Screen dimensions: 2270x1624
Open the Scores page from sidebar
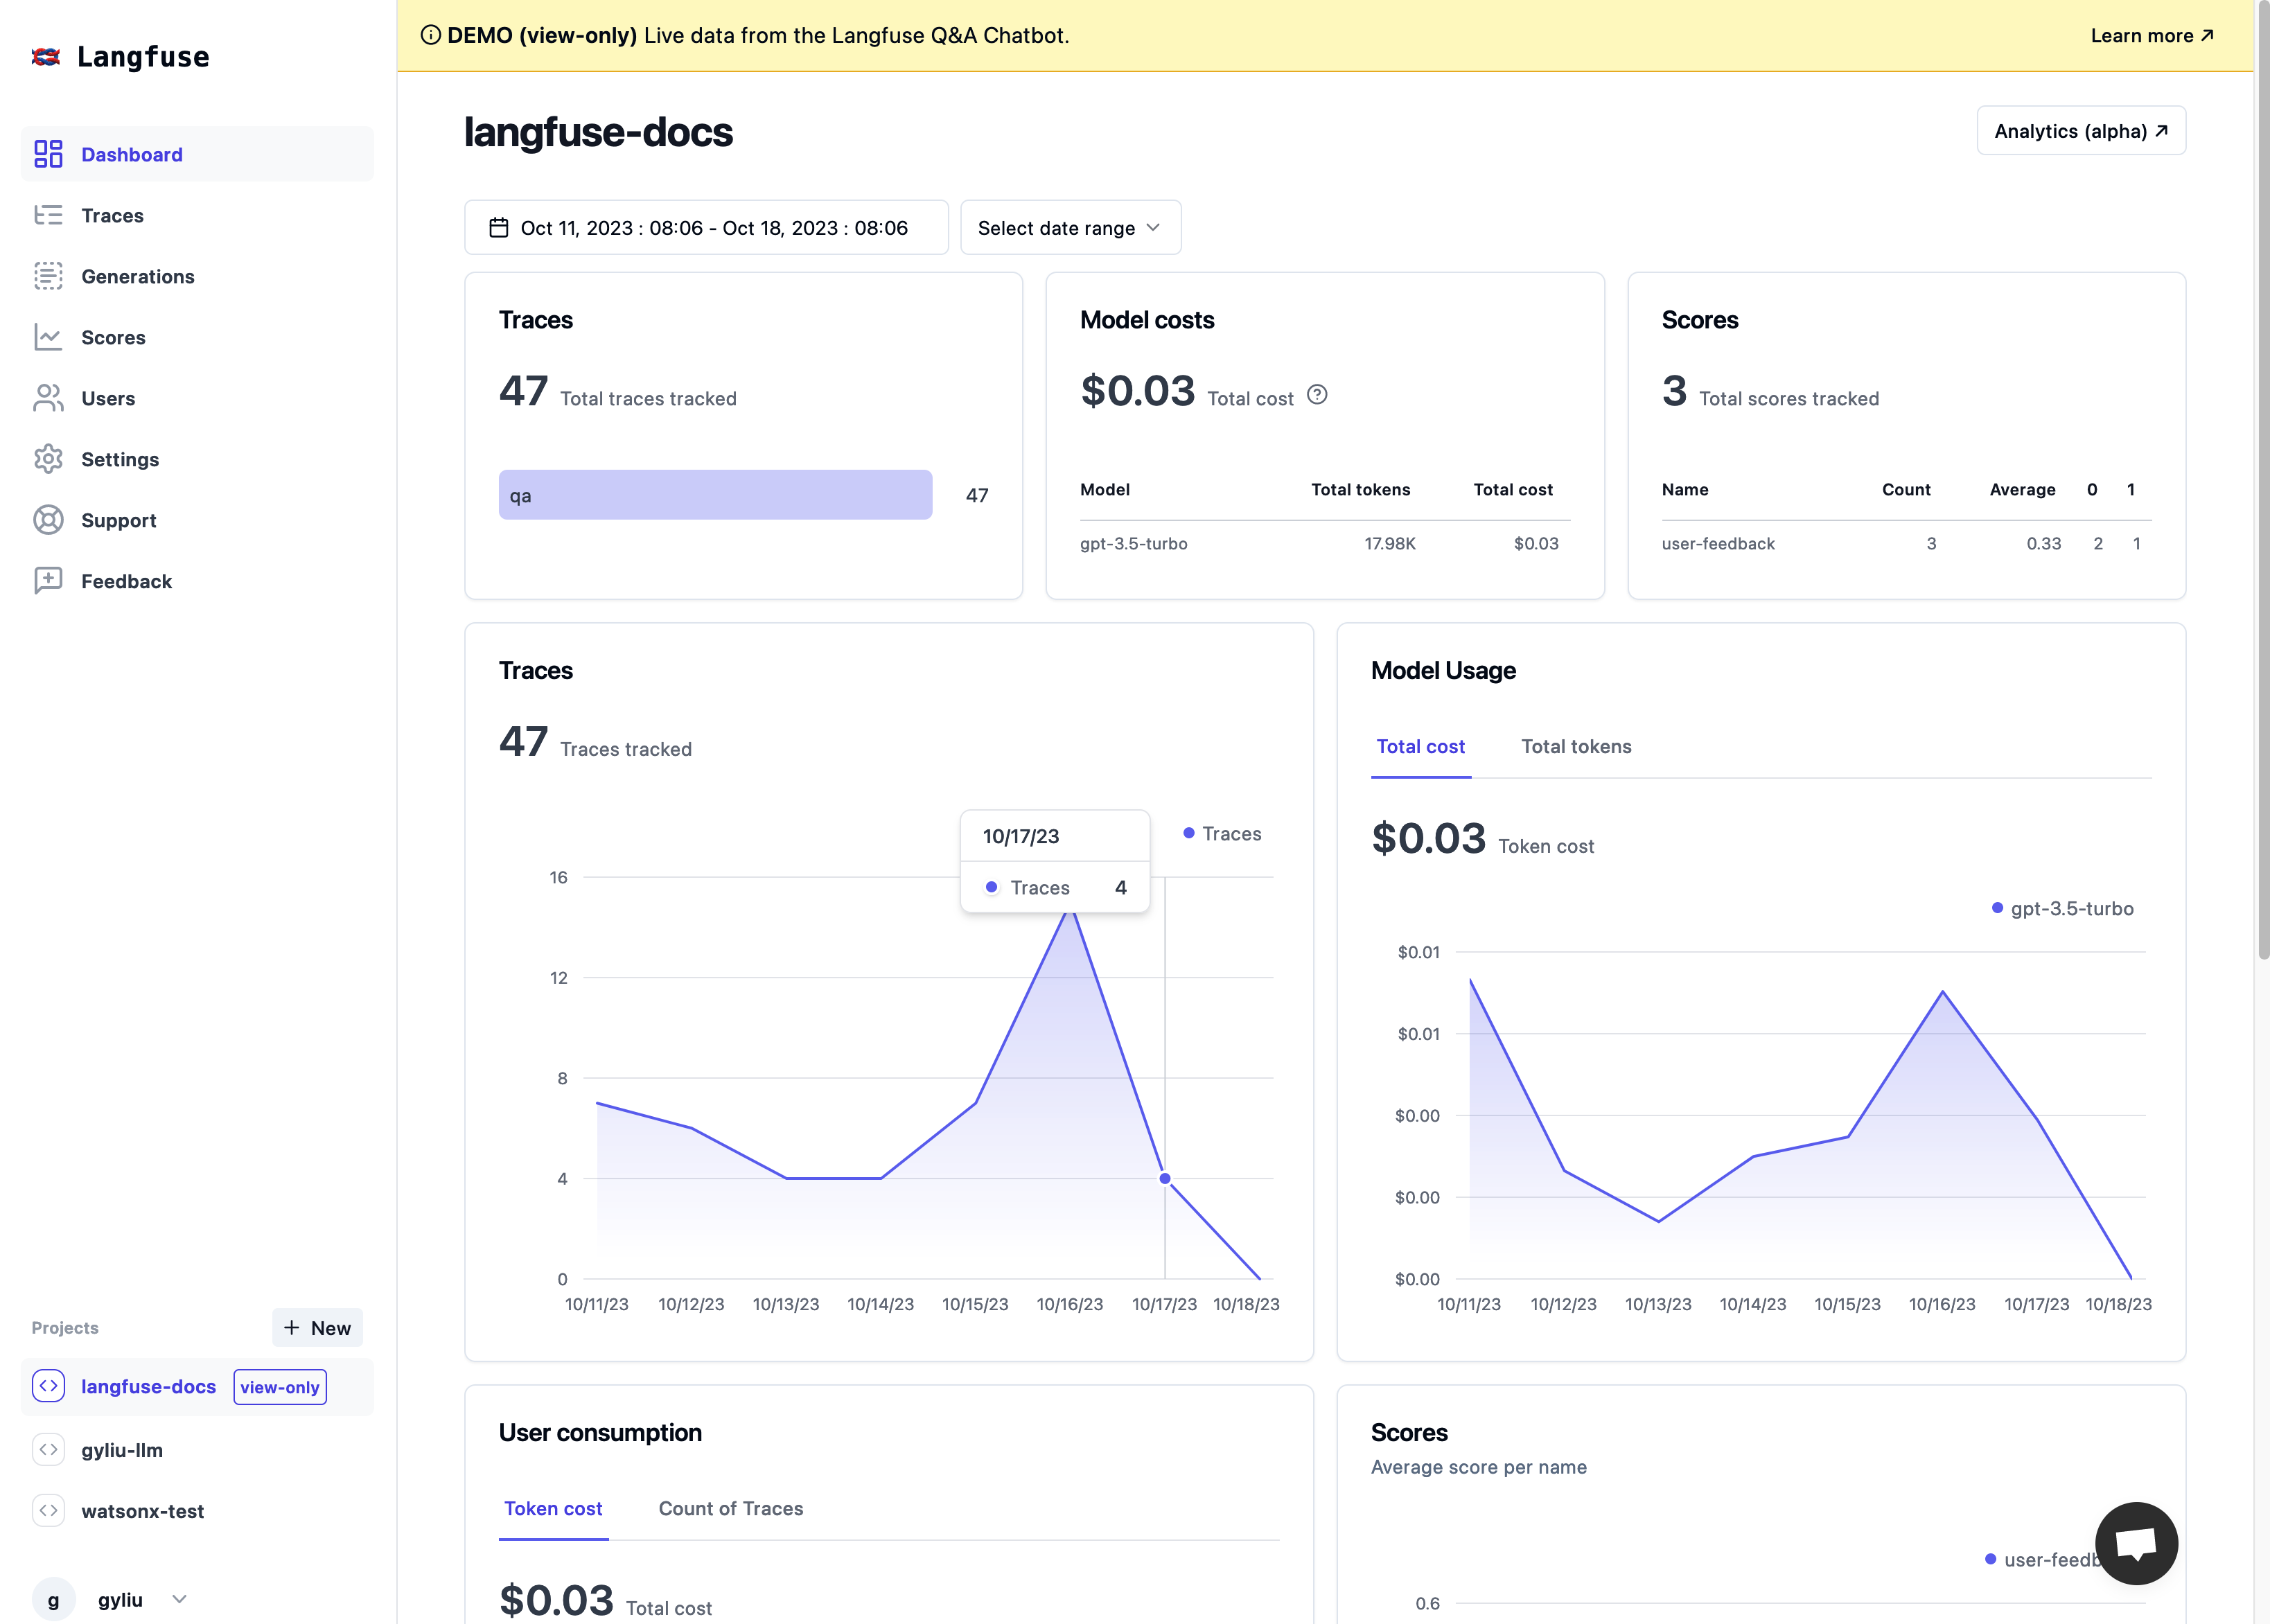pyautogui.click(x=198, y=337)
